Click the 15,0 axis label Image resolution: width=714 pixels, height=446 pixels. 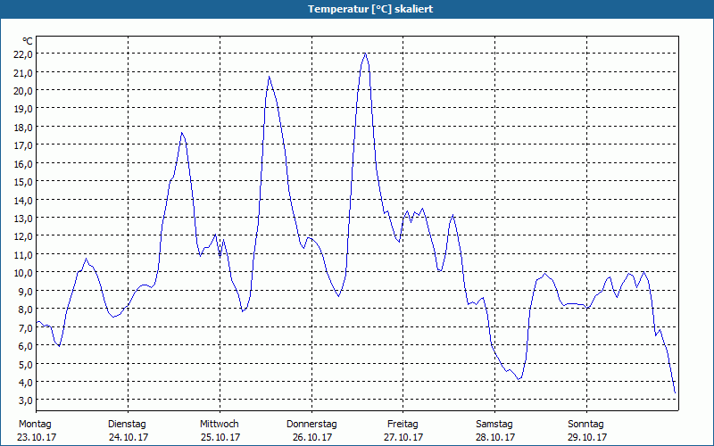24,182
